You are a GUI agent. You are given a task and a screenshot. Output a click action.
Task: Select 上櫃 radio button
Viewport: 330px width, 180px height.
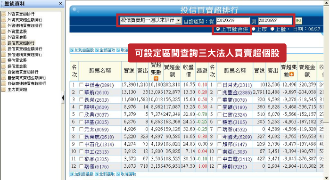click(272, 29)
